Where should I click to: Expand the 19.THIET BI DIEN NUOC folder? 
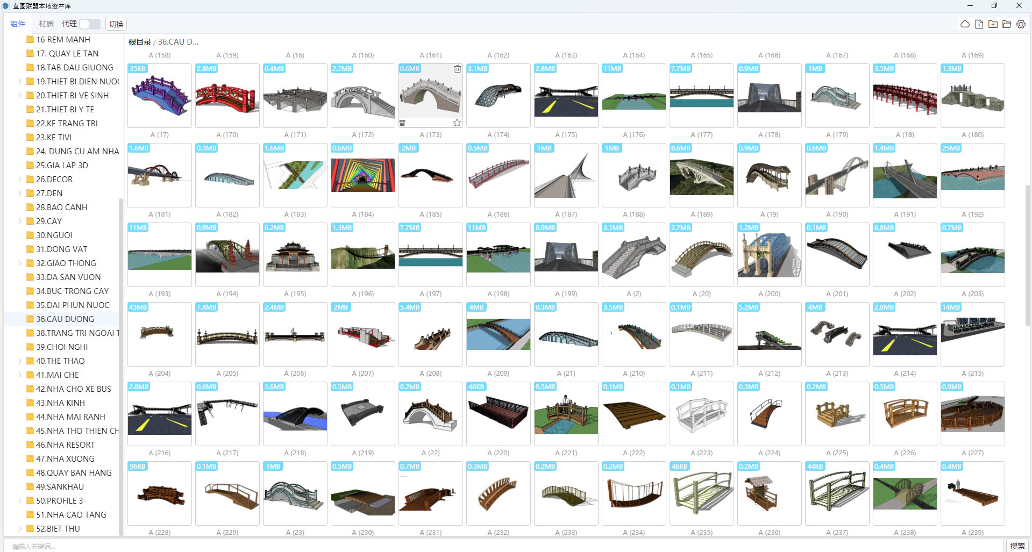(20, 82)
